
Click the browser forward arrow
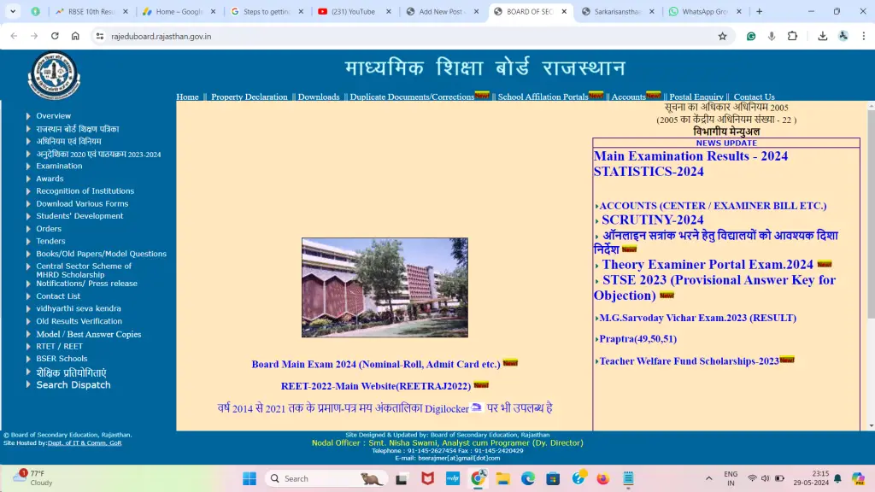[34, 36]
